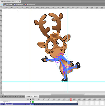Screen dimensions: 105x106
Task: Click Capa 17 layer type icon
Action: (4, 102)
